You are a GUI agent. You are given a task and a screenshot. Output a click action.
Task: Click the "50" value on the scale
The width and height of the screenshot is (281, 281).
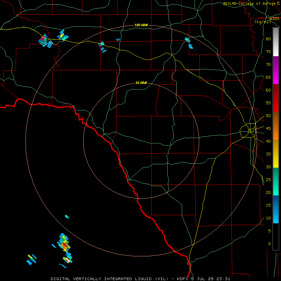pos(268,116)
